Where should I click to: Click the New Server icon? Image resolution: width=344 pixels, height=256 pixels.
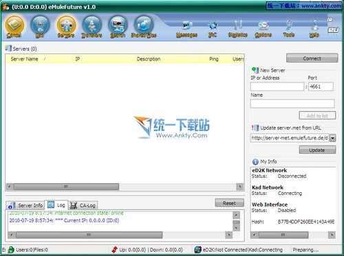tap(255, 70)
